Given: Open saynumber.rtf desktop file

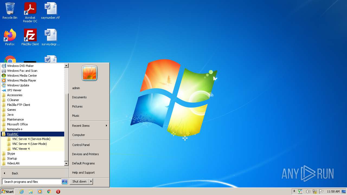Looking at the screenshot, I should point(50,11).
